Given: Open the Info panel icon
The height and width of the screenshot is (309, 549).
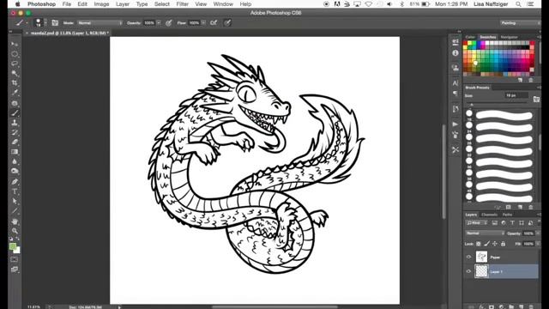Looking at the screenshot, I should tap(455, 53).
